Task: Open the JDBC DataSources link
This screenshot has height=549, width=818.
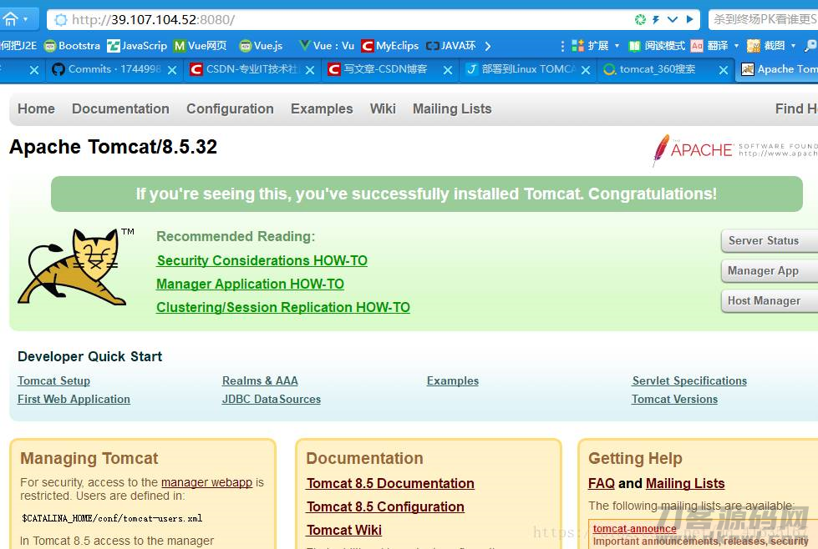Action: click(x=272, y=399)
